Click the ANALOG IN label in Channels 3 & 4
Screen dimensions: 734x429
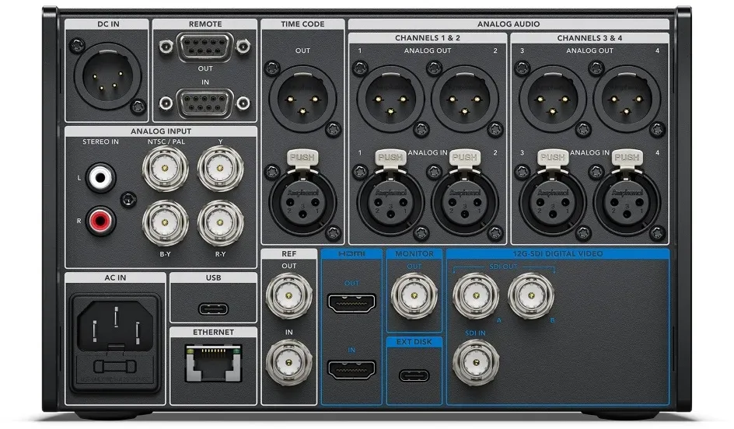pyautogui.click(x=589, y=152)
